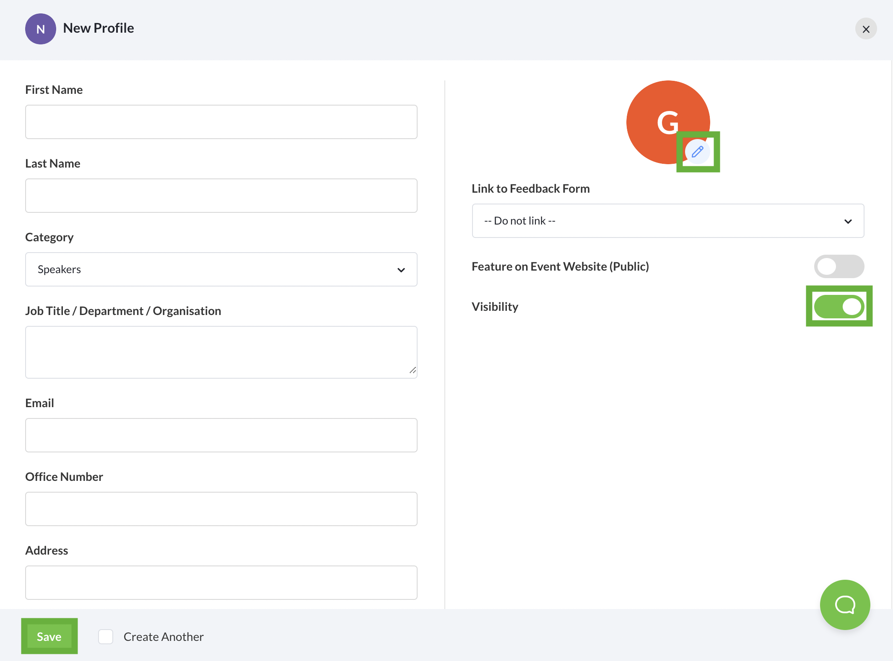The image size is (893, 661).
Task: Focus the First Name input field
Action: tap(221, 122)
